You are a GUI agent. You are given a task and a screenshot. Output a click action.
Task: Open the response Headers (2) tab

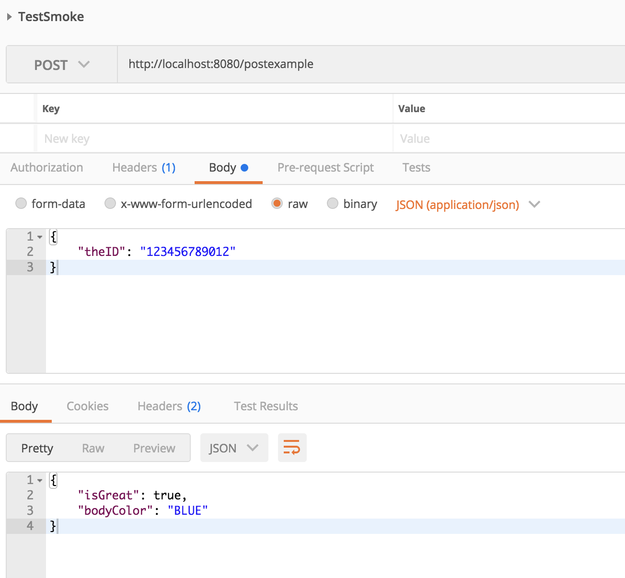[169, 406]
